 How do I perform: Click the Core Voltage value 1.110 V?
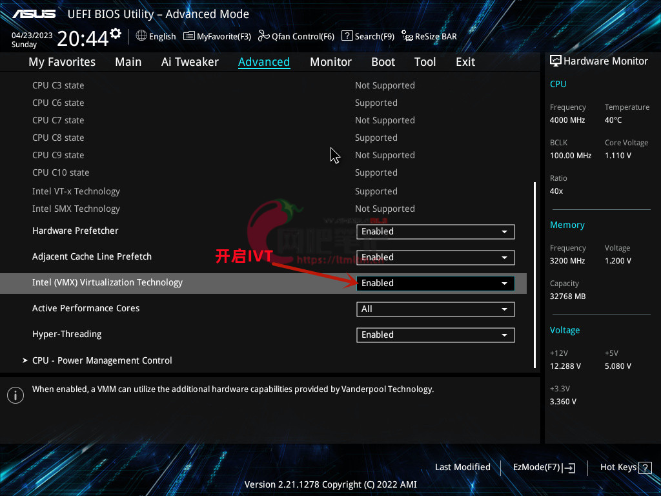pos(618,156)
